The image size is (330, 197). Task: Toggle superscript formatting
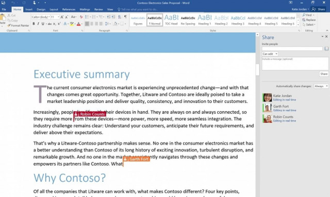(59, 24)
